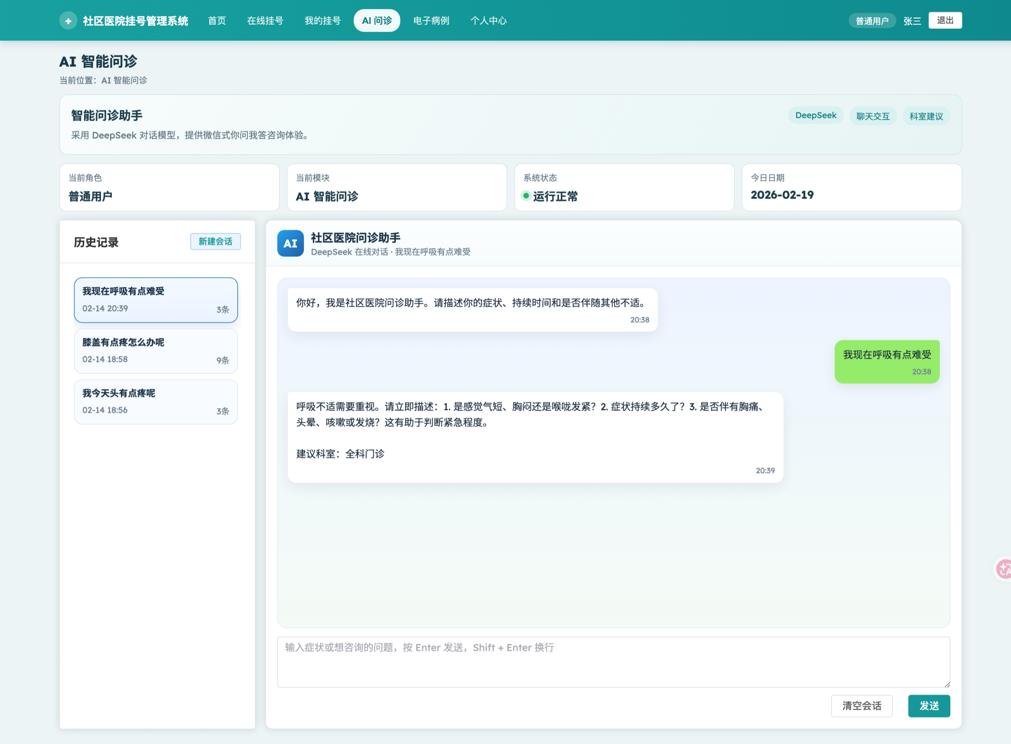Navigate to 个人中心

(489, 21)
